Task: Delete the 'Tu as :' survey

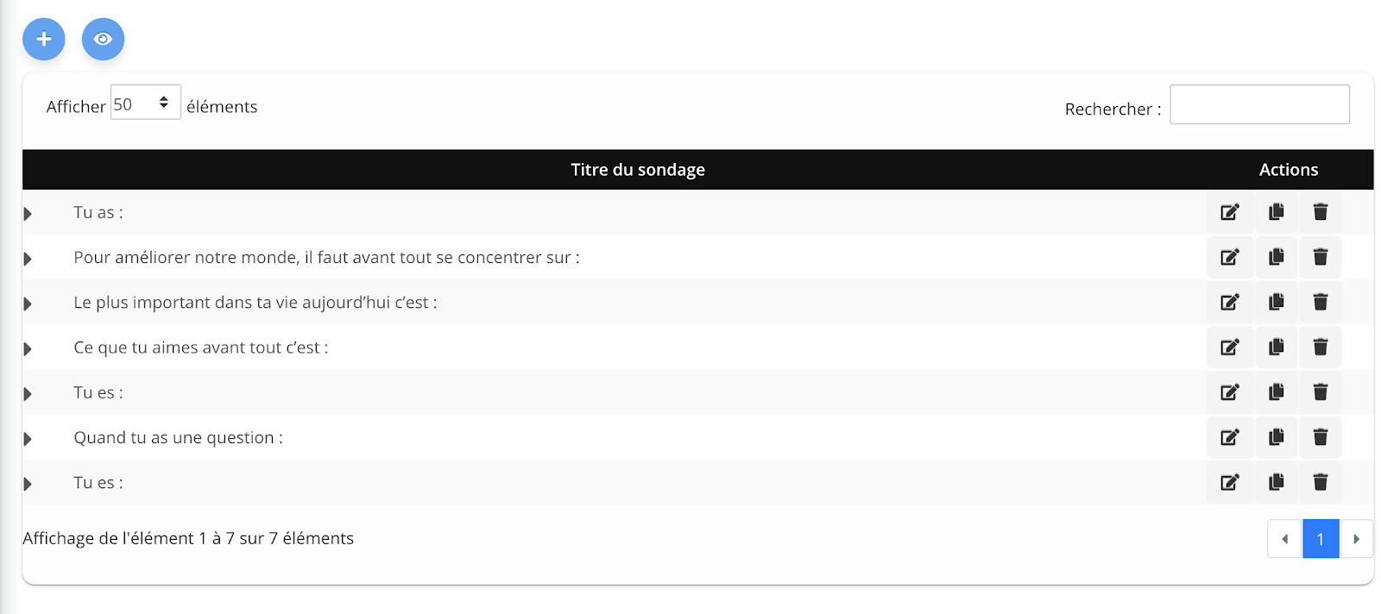Action: click(1321, 212)
